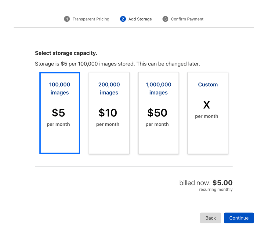This screenshot has height=235, width=268.
Task: Click the $5 per month price
Action: [x=58, y=113]
